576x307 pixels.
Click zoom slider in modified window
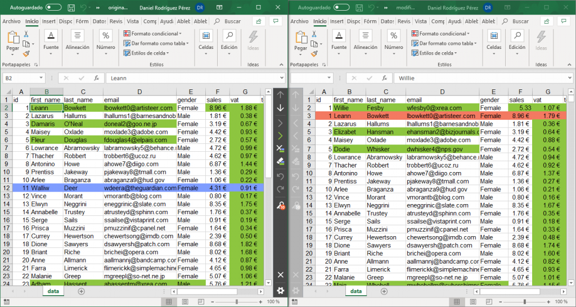[x=525, y=301]
